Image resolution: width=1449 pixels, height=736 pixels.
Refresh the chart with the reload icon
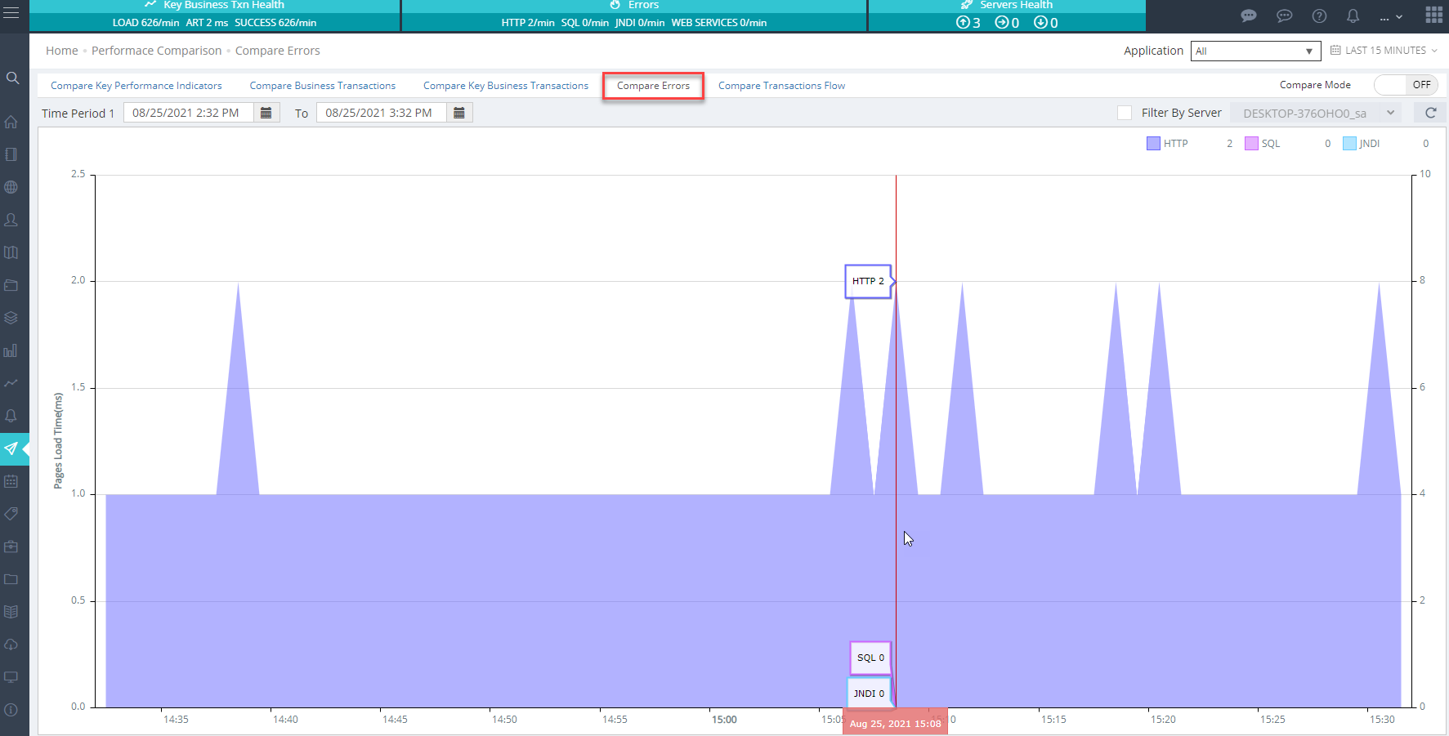click(x=1430, y=113)
